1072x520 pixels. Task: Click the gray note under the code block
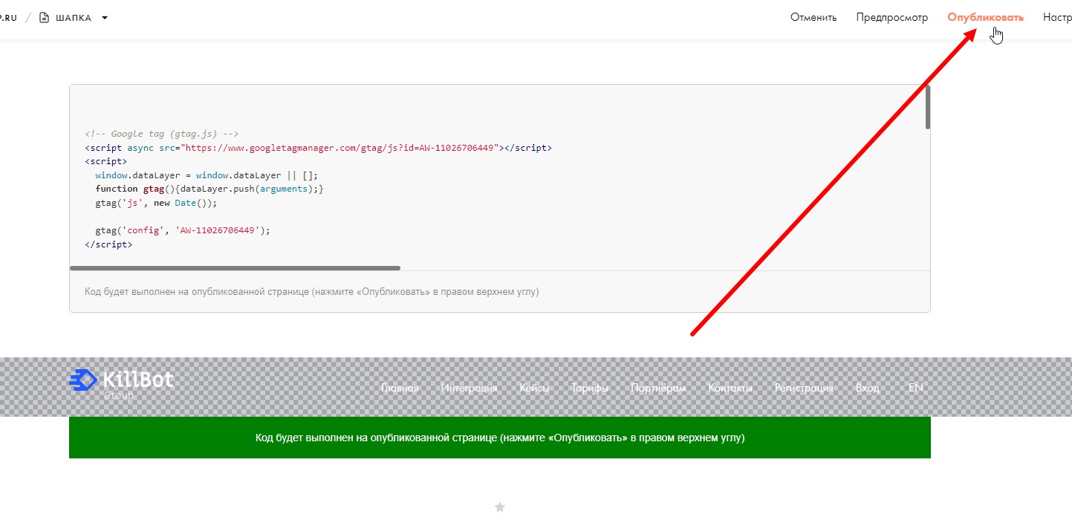coord(312,292)
